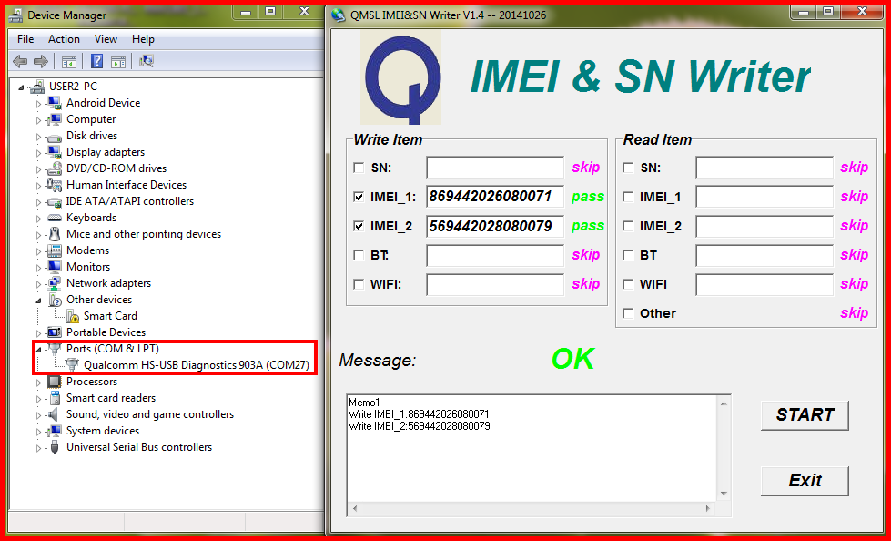Viewport: 891px width, 541px height.
Task: Collapse the USER2-PC root node
Action: pyautogui.click(x=22, y=87)
